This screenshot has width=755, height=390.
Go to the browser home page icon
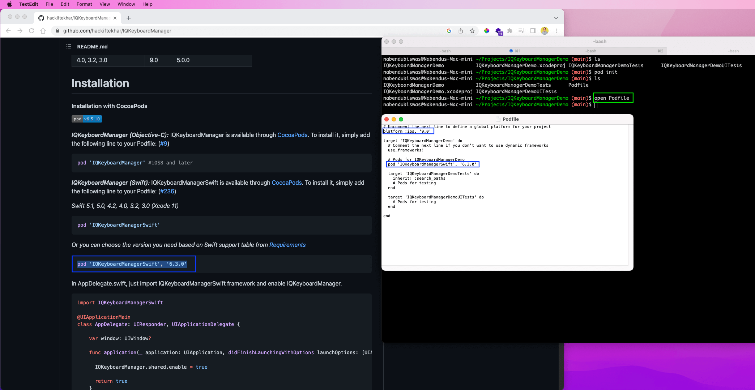pos(43,31)
